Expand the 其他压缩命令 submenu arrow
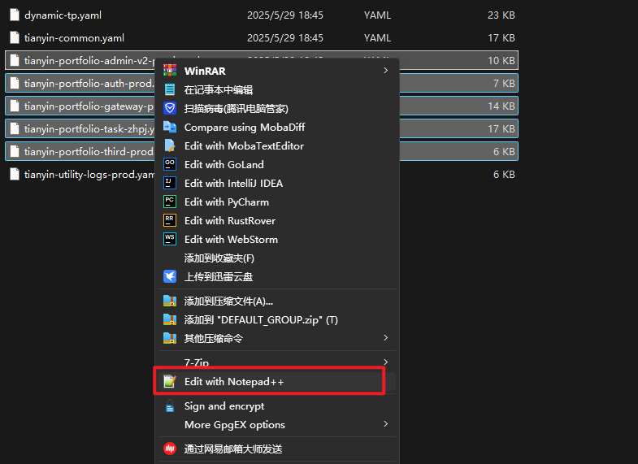 (x=385, y=337)
